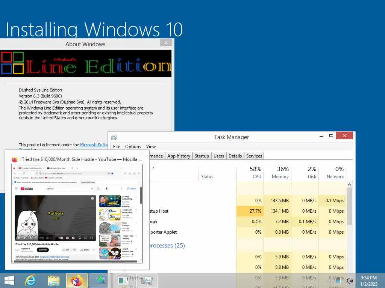
Task: Switch to Startup tab
Action: [x=202, y=156]
